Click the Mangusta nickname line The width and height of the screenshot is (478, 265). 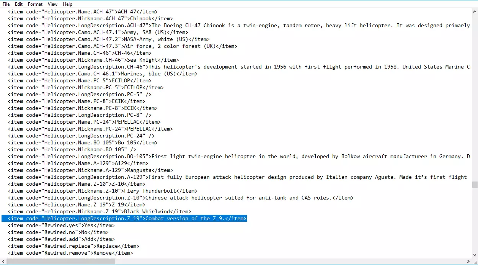click(90, 170)
